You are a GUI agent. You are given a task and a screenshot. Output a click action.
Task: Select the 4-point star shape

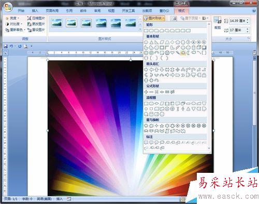[x=156, y=126]
